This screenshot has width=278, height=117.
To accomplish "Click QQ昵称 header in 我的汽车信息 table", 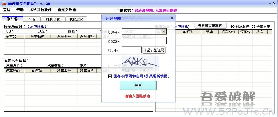I will (x=38, y=71).
